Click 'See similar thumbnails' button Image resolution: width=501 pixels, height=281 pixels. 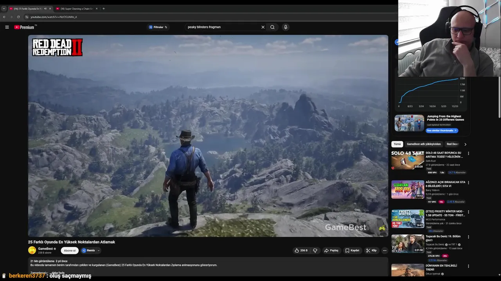[x=442, y=130]
